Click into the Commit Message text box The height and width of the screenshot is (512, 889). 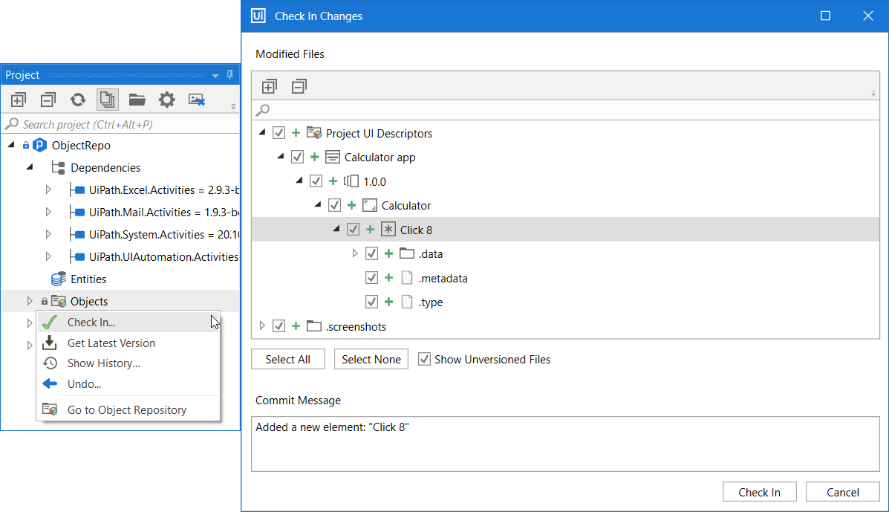564,444
